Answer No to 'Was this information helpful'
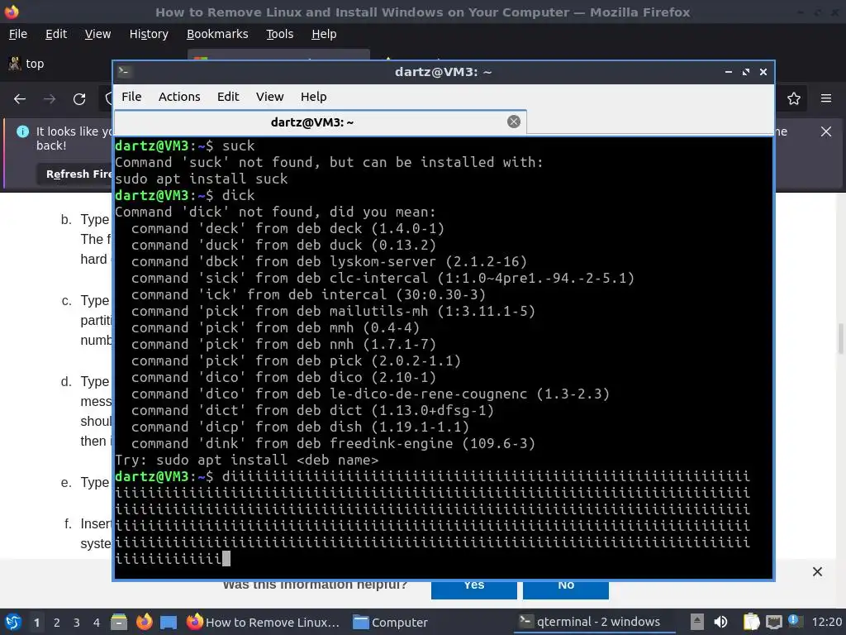 click(x=566, y=589)
